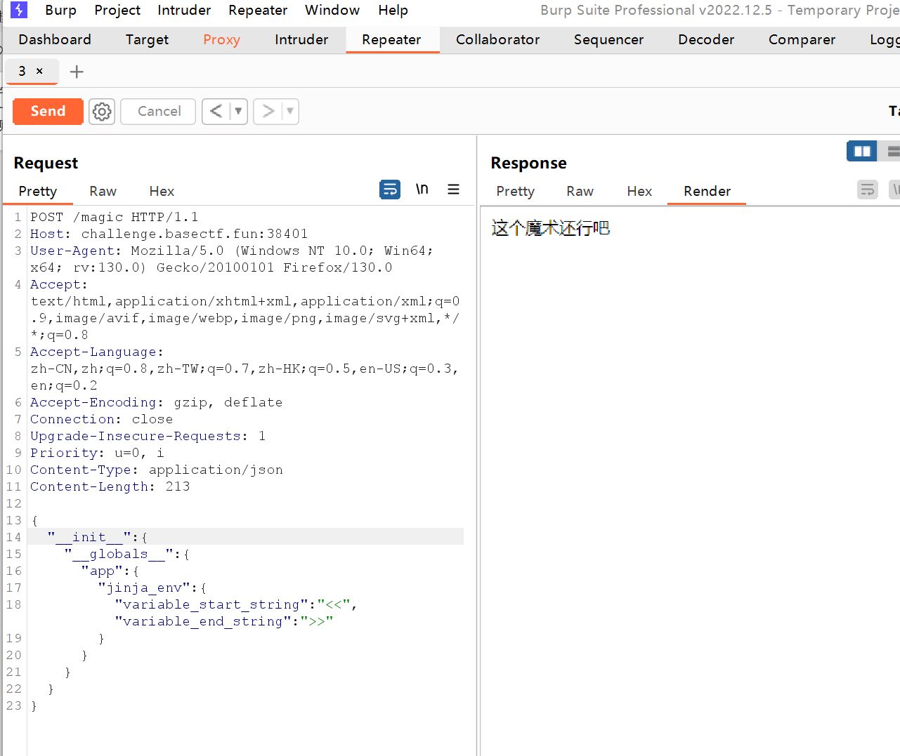Click the "__init__" JSON key line

pos(245,537)
